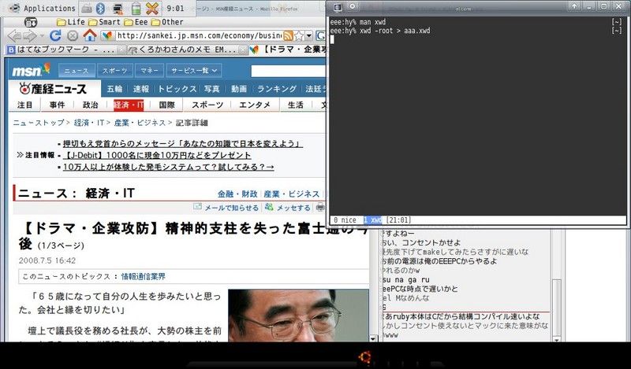Switch to the はてなブックマーク tab
This screenshot has width=631, height=369.
pyautogui.click(x=62, y=50)
